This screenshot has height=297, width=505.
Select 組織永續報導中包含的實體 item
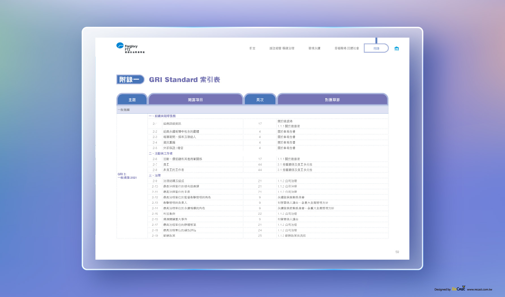[181, 132]
